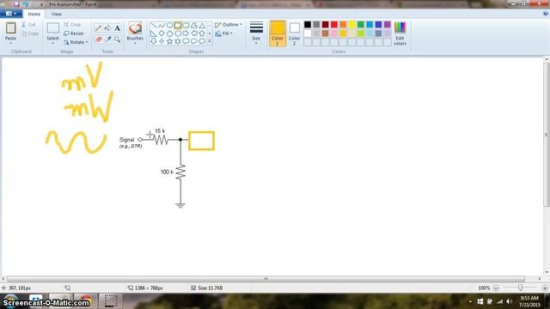
Task: Open the shape Fill dropdown
Action: (x=223, y=33)
